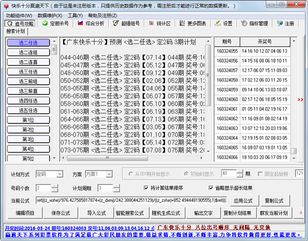The height and width of the screenshot is (241, 308).
Task: Open the 帮助及注册(Z) menu
Action: (x=103, y=15)
